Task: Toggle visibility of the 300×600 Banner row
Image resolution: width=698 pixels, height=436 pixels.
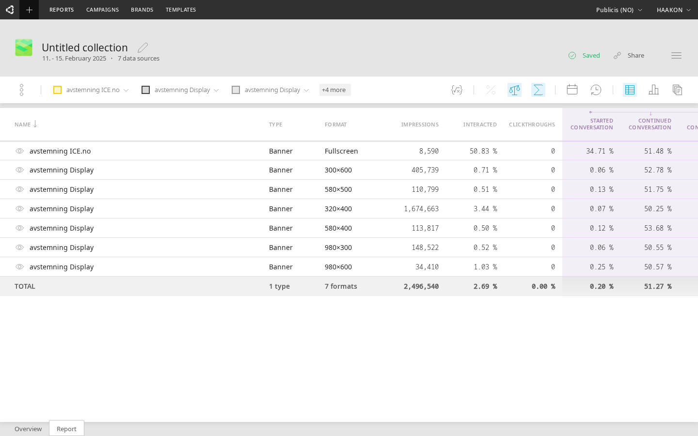Action: [x=20, y=170]
